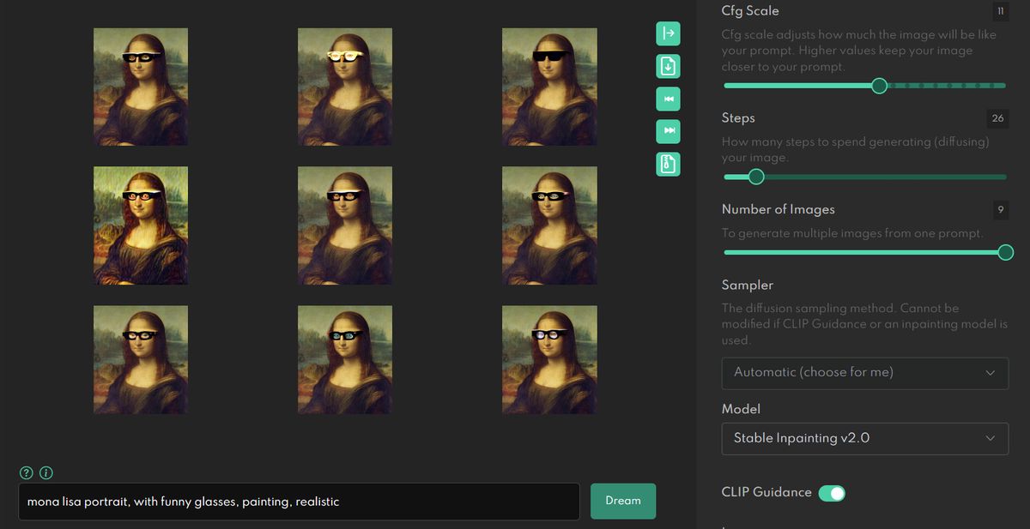The width and height of the screenshot is (1030, 529).
Task: Click the Number of Images slider track
Action: pyautogui.click(x=864, y=252)
